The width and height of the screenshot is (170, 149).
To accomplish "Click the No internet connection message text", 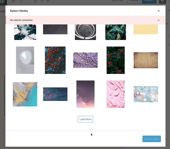I will (21, 20).
